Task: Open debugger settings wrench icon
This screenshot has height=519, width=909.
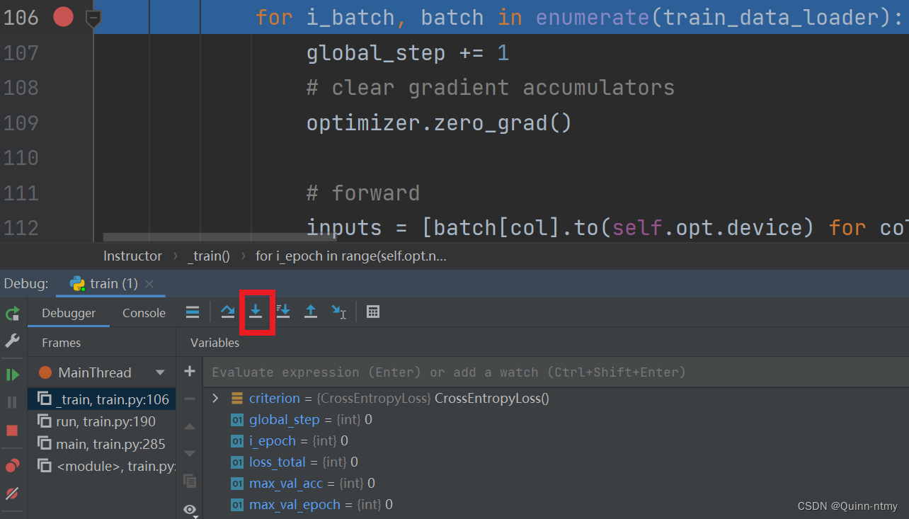Action: click(x=12, y=341)
